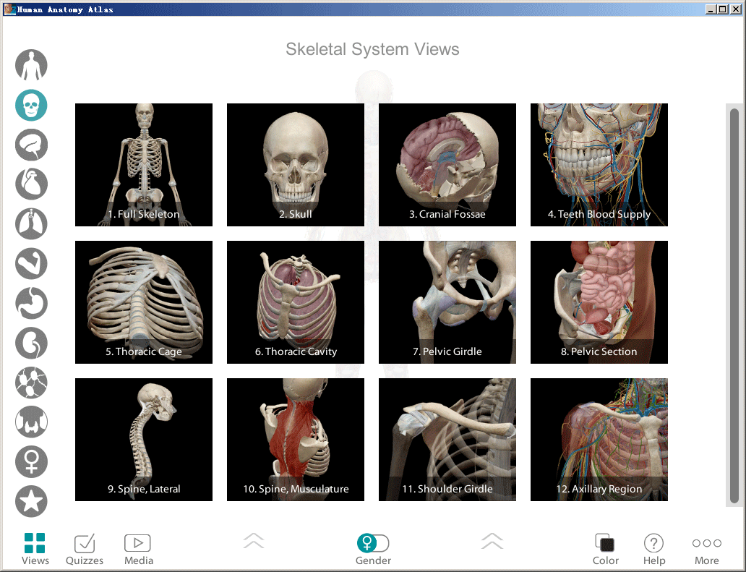Click the Help button
Viewport: 746px width, 572px height.
(653, 548)
